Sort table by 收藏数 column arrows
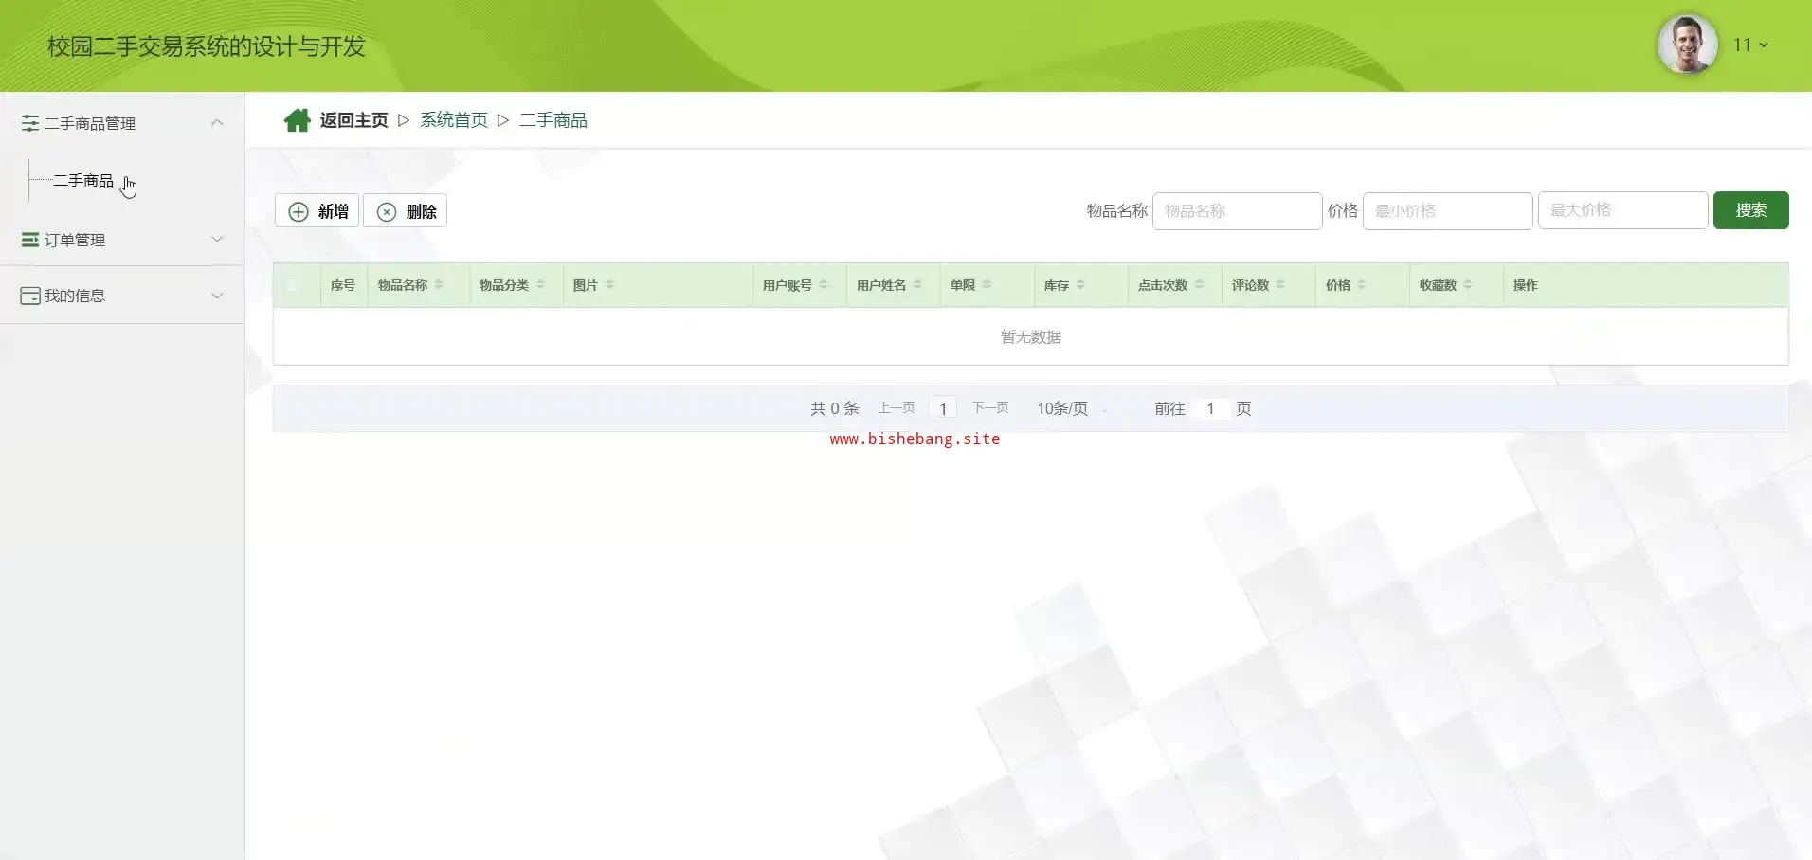 [x=1468, y=284]
